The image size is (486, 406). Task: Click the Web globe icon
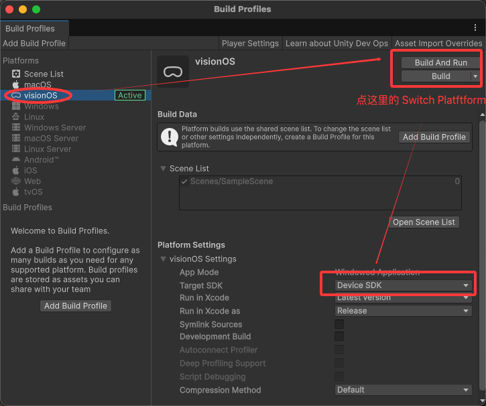point(16,181)
